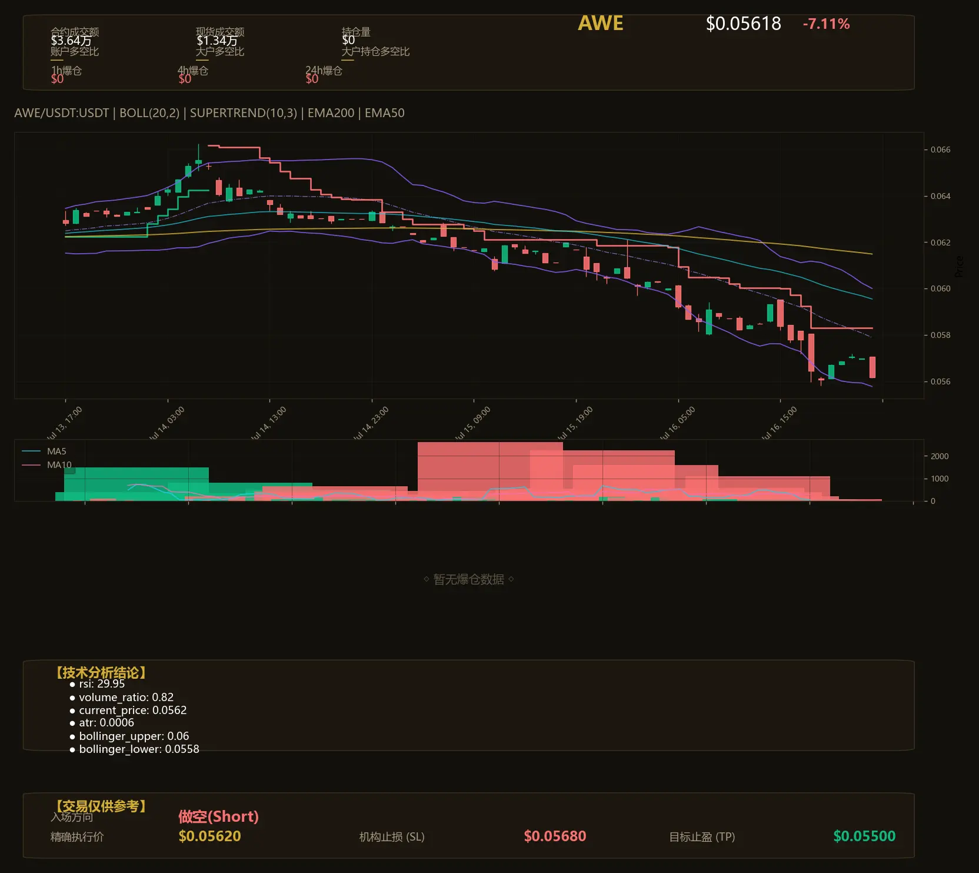Click the 24h爆仓 liquidation label
Screen dimensions: 979x873
[324, 71]
